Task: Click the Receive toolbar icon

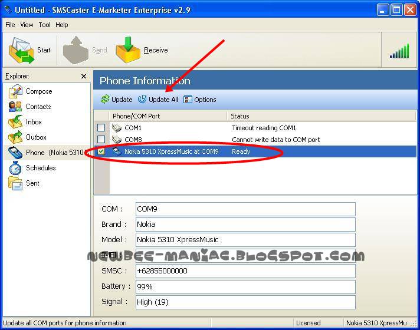Action: [128, 50]
